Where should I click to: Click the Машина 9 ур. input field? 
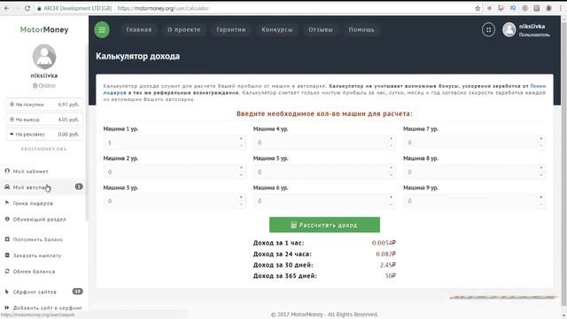point(474,201)
